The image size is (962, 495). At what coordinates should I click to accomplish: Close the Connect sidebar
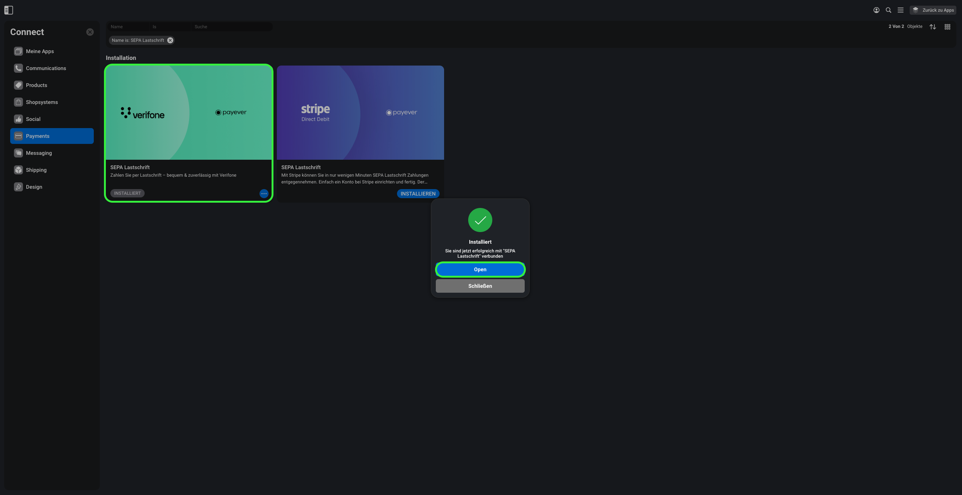(x=90, y=32)
